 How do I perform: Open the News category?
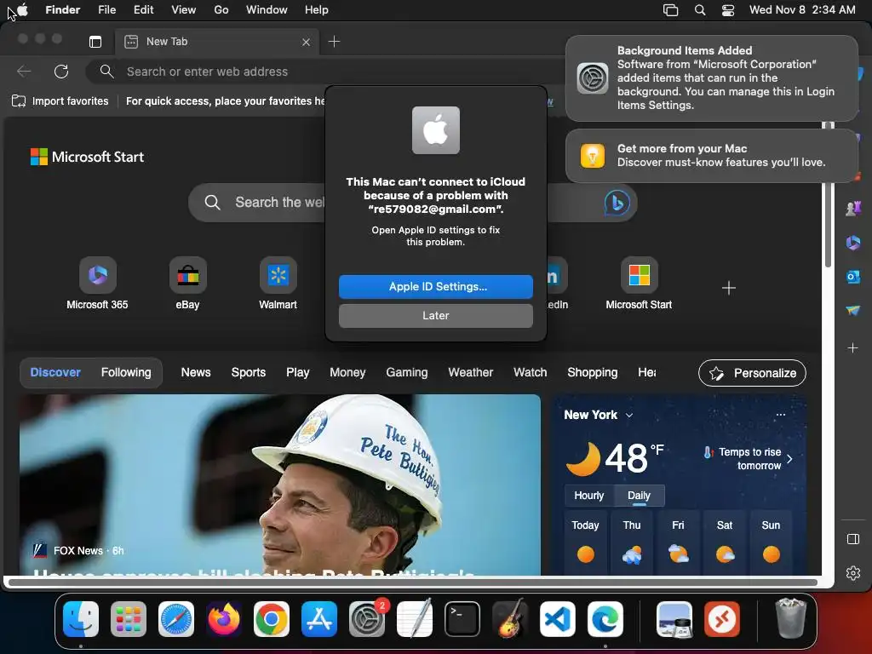pos(196,373)
